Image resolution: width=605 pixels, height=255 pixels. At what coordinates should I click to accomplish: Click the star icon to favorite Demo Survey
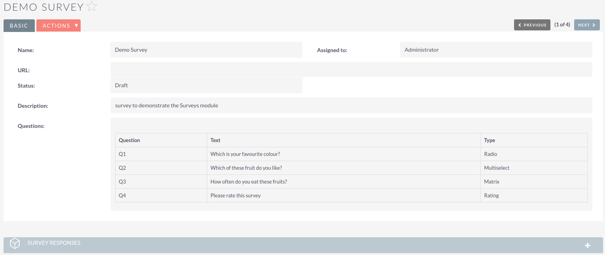pyautogui.click(x=91, y=6)
